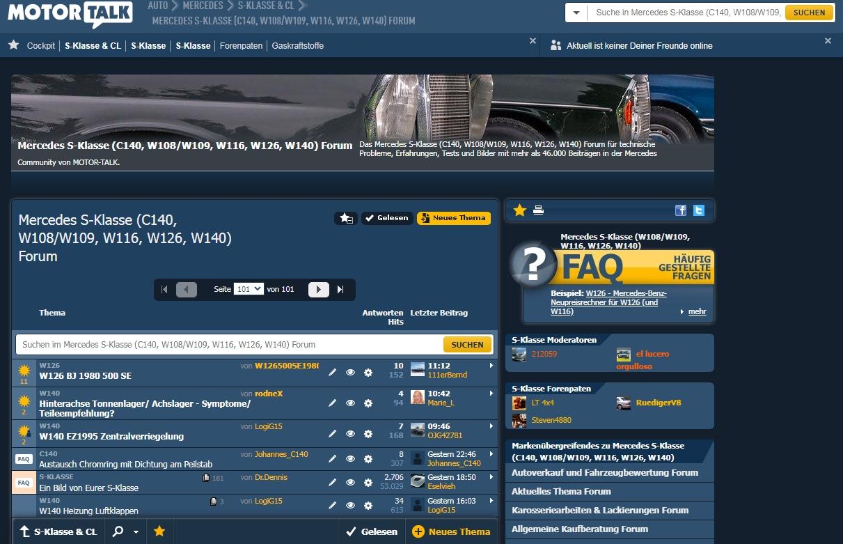Click the favorite star button beside top Gelesen
The height and width of the screenshot is (544, 843).
coord(345,218)
